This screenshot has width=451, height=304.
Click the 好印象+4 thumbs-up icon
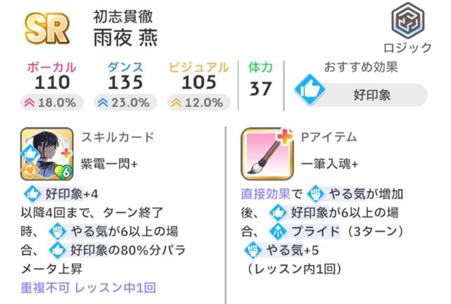pyautogui.click(x=32, y=193)
